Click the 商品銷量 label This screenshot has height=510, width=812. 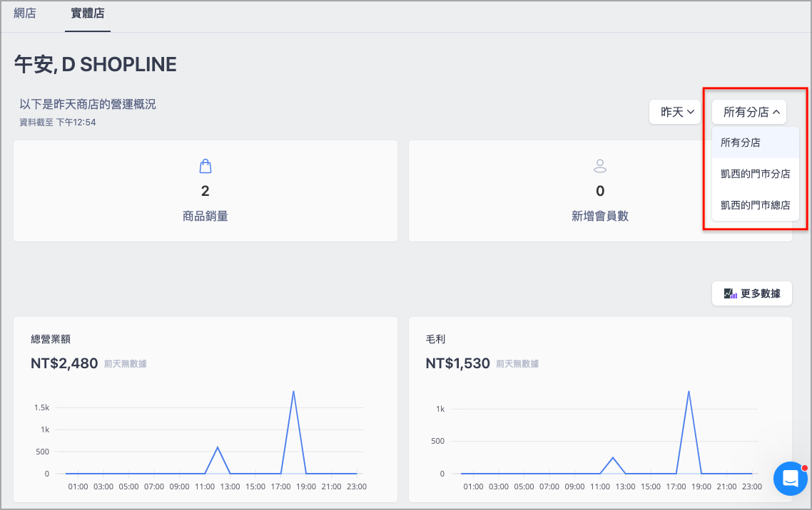[205, 216]
